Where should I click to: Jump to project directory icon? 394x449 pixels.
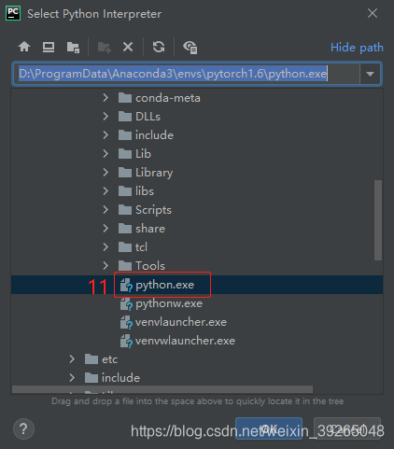73,48
